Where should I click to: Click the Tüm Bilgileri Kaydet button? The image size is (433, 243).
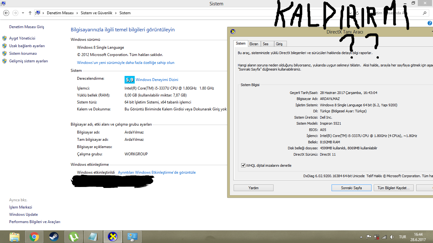tap(393, 188)
